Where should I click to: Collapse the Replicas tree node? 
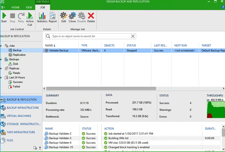pyautogui.click(x=1, y=68)
